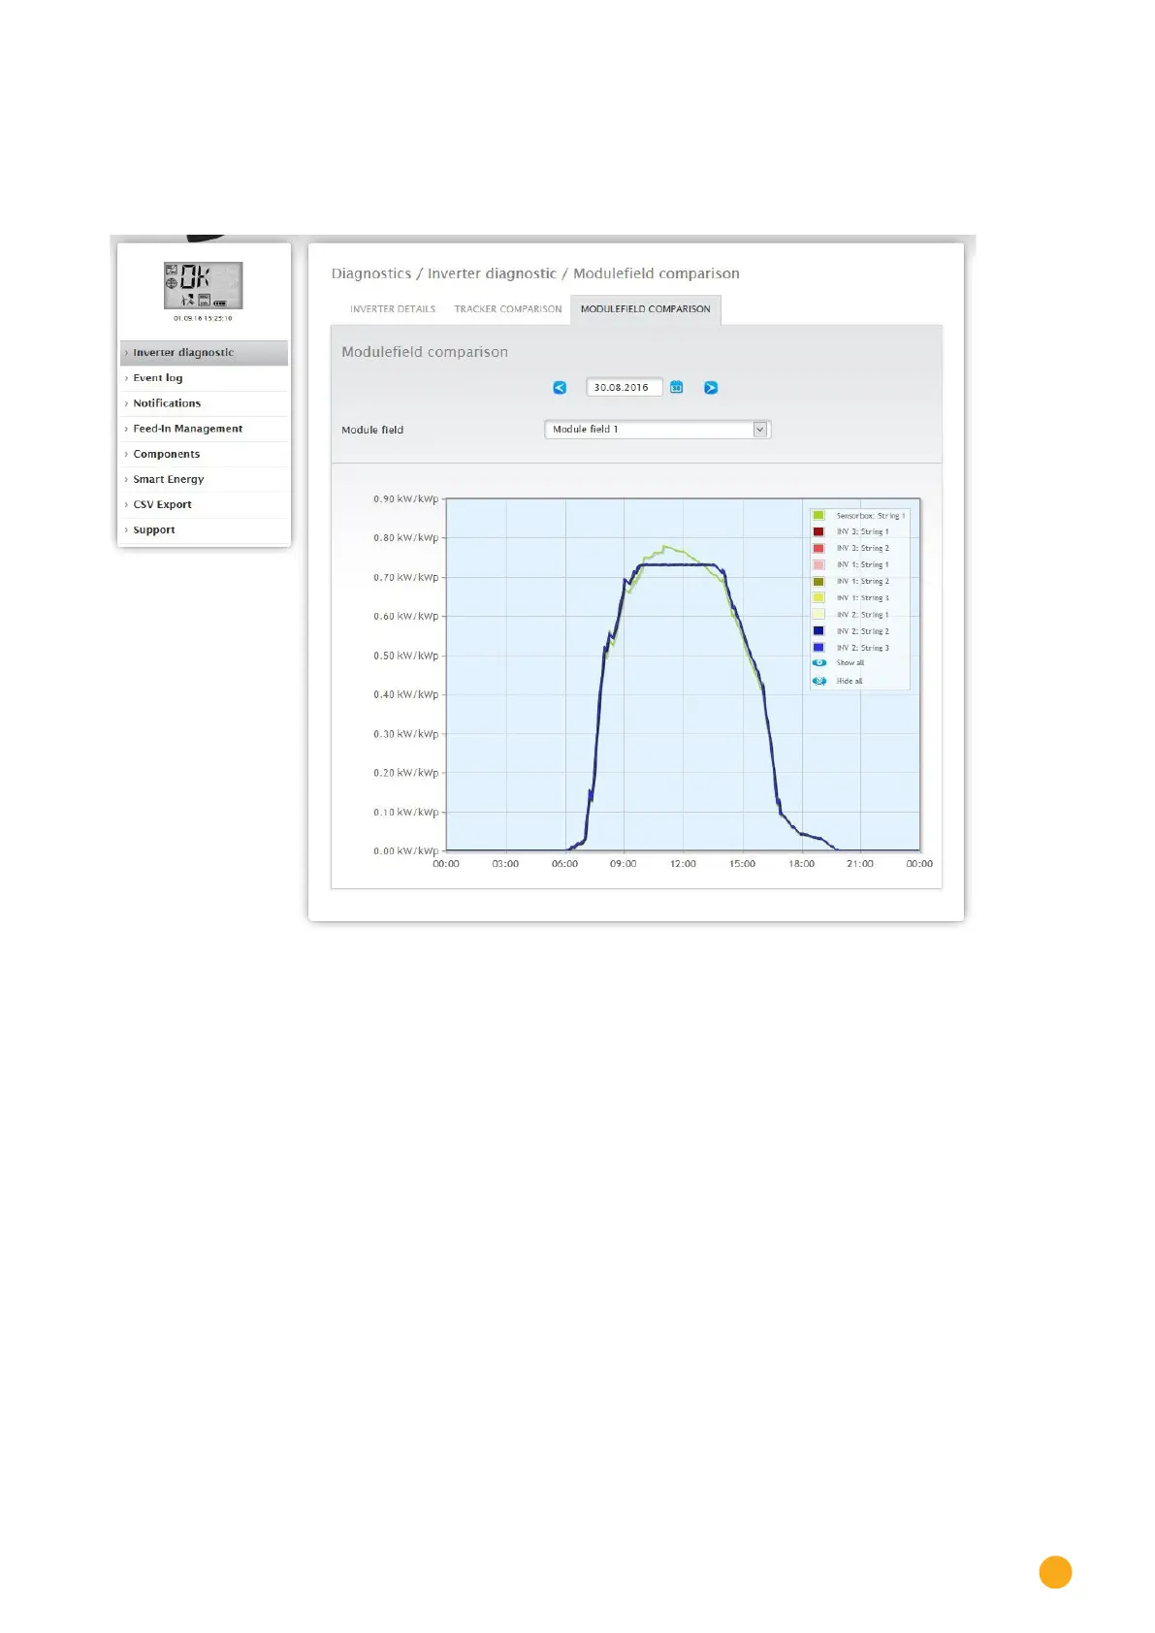Image resolution: width=1155 pixels, height=1633 pixels.
Task: Click the INV 2: String 3 legend label
Action: (x=863, y=648)
